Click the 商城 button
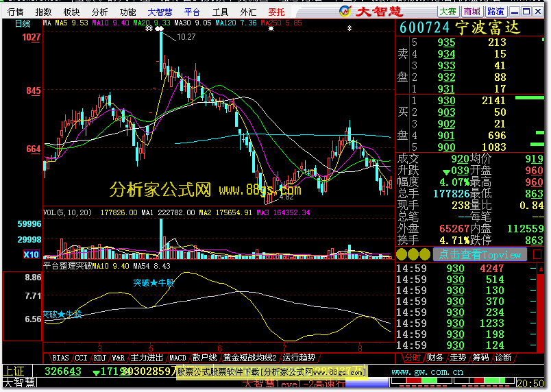 click(472, 12)
